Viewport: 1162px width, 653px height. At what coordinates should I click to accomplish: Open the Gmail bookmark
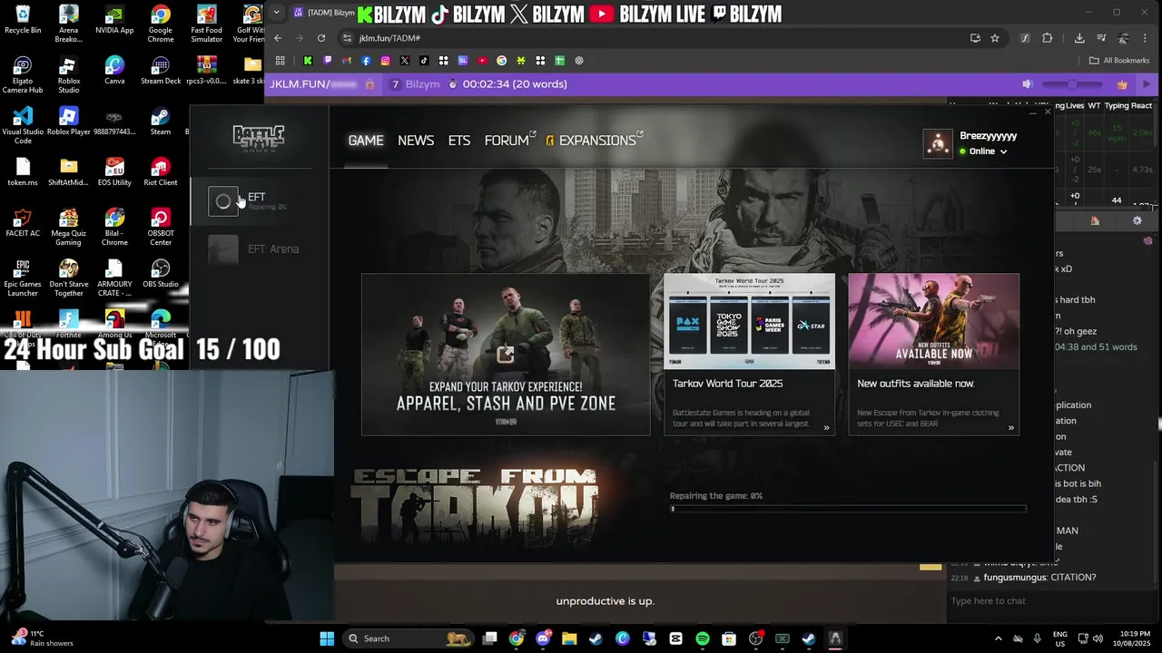(347, 61)
